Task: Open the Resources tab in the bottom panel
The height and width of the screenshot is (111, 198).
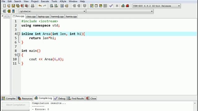Action: (x=25, y=98)
